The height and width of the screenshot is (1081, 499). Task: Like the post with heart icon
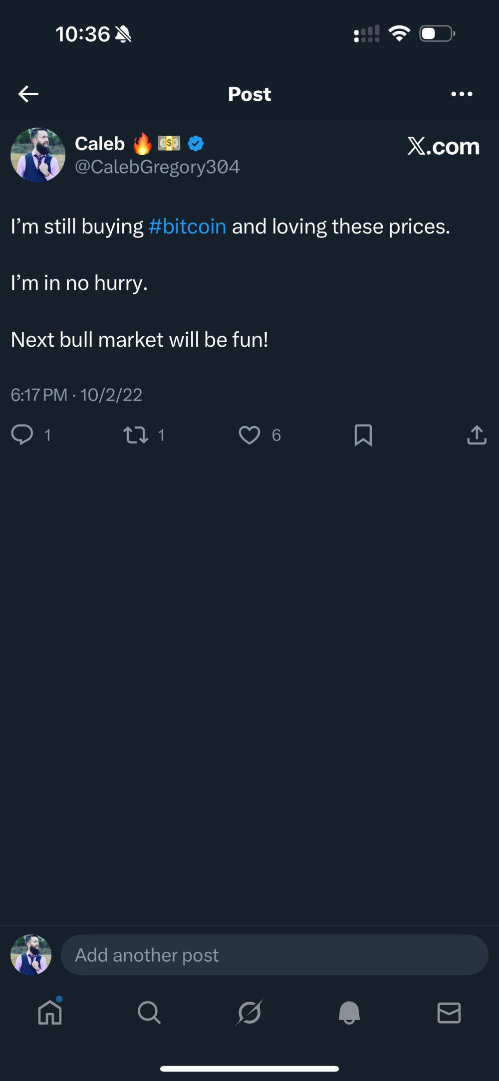coord(249,434)
